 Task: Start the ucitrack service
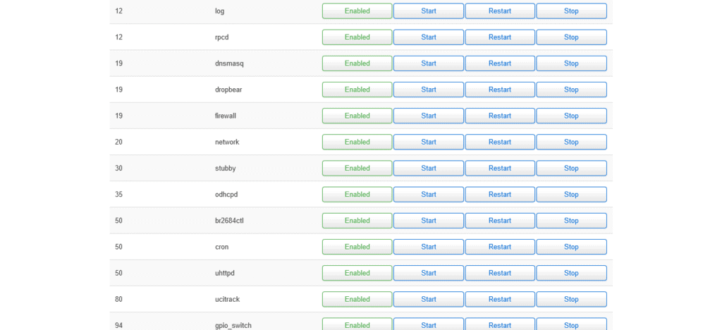point(428,300)
